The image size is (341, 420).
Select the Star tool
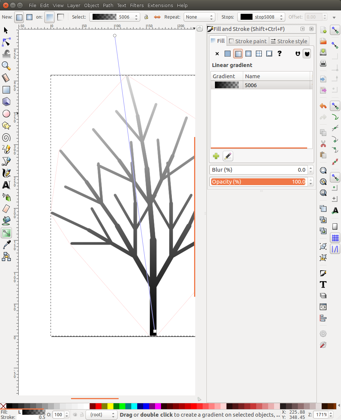(6, 125)
